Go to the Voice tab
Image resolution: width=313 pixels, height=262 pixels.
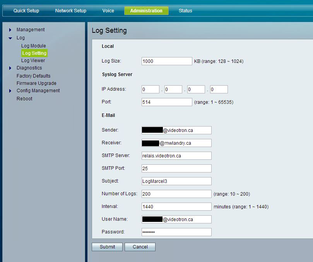pos(108,11)
